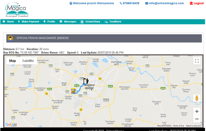Click the Last Update timestamp value

(111, 53)
